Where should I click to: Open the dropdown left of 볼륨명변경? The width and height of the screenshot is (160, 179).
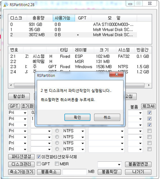coord(119,165)
